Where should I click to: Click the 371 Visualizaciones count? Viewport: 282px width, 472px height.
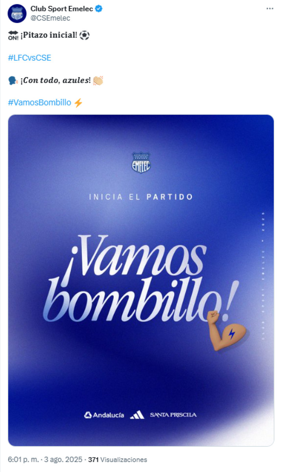tap(118, 459)
